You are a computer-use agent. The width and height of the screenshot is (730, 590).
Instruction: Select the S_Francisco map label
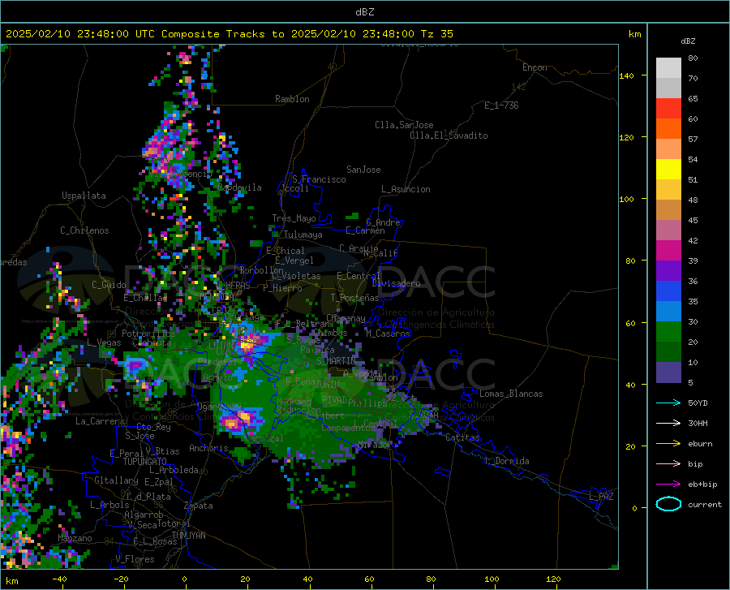[x=319, y=179]
